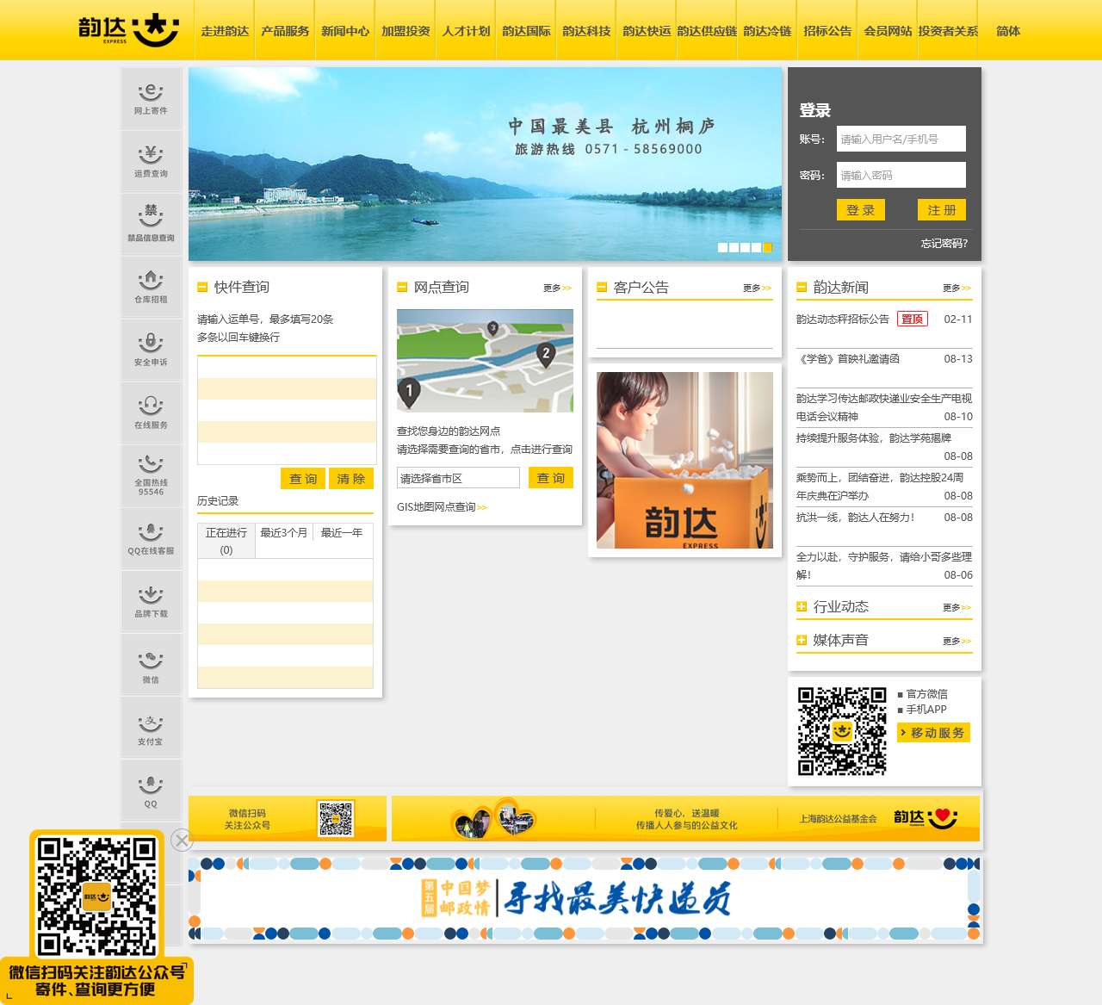This screenshot has height=1005, width=1102.
Task: Focus the 密码 password input field
Action: 901,175
